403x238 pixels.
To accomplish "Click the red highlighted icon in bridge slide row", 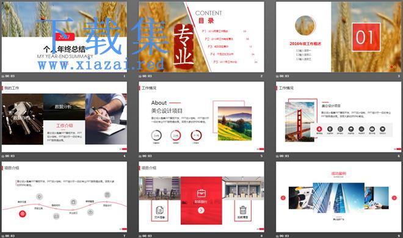I will (319, 129).
